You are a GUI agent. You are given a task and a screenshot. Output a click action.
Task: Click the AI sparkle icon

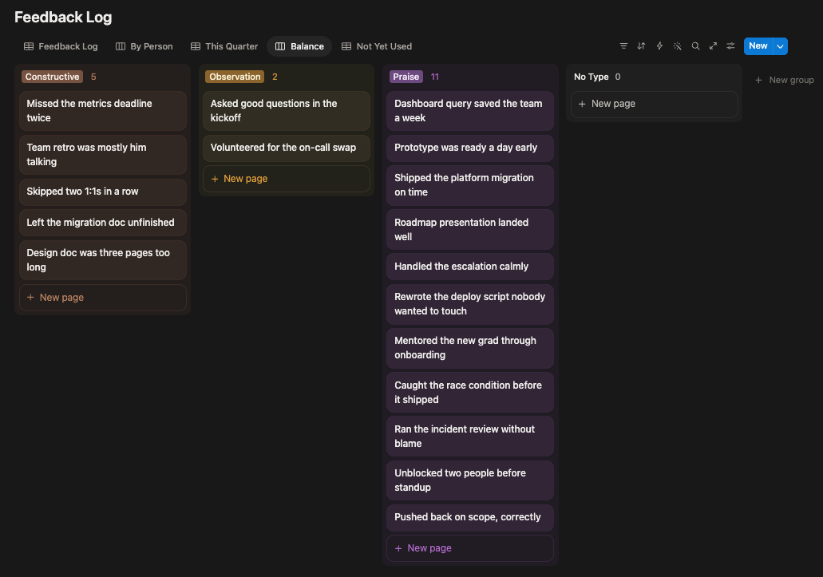point(678,46)
